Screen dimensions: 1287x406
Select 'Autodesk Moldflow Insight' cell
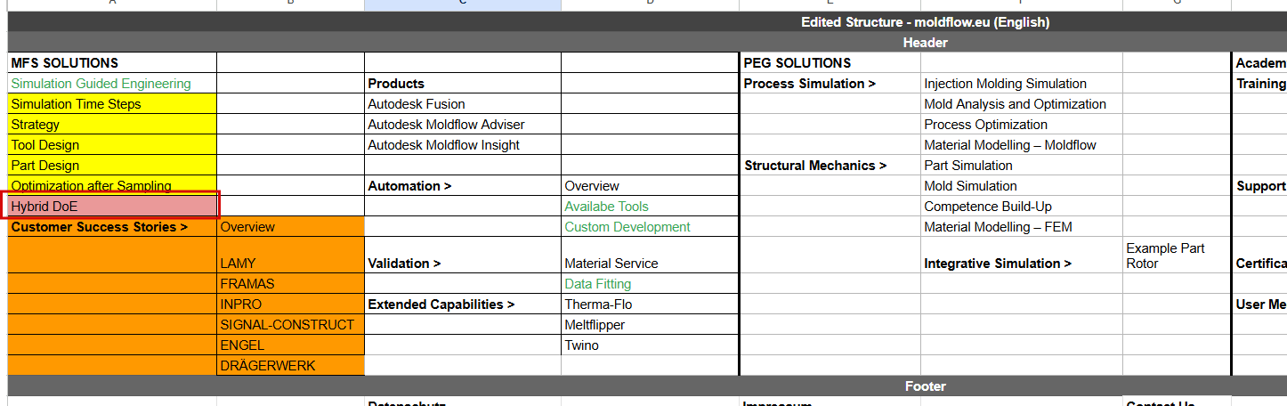(463, 145)
